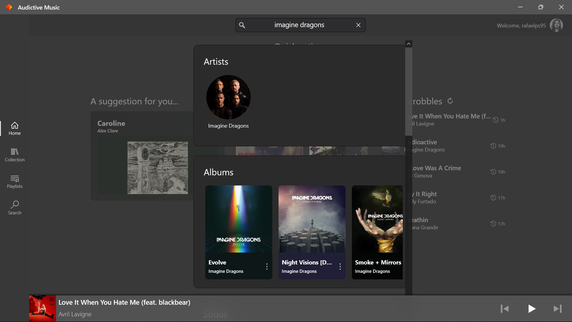
Task: Open more options for Evolve album
Action: click(x=267, y=267)
